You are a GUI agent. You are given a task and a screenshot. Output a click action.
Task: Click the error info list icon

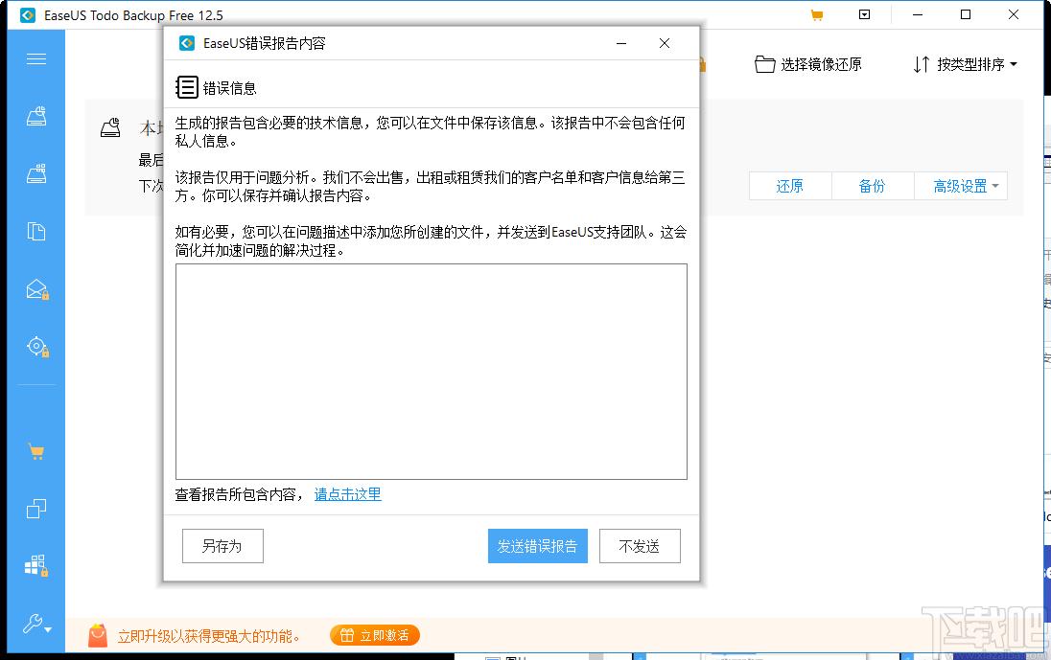[187, 87]
